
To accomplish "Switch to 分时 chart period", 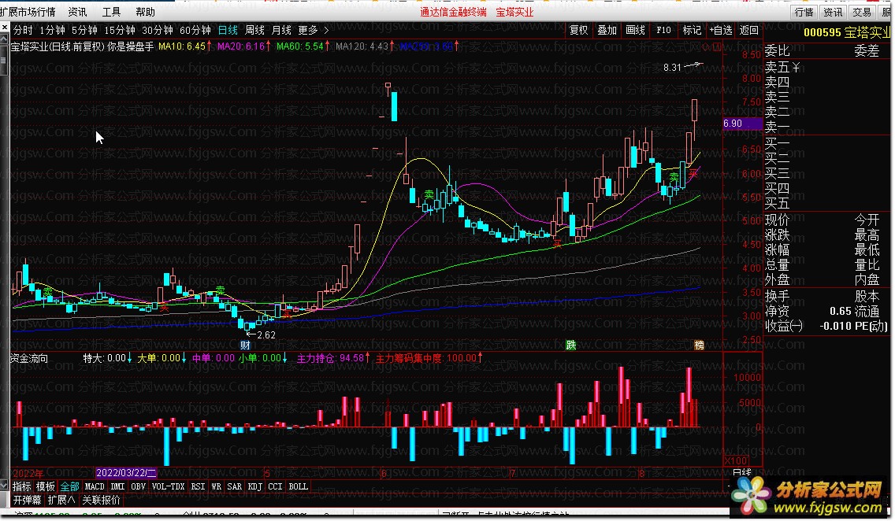I will click(23, 30).
